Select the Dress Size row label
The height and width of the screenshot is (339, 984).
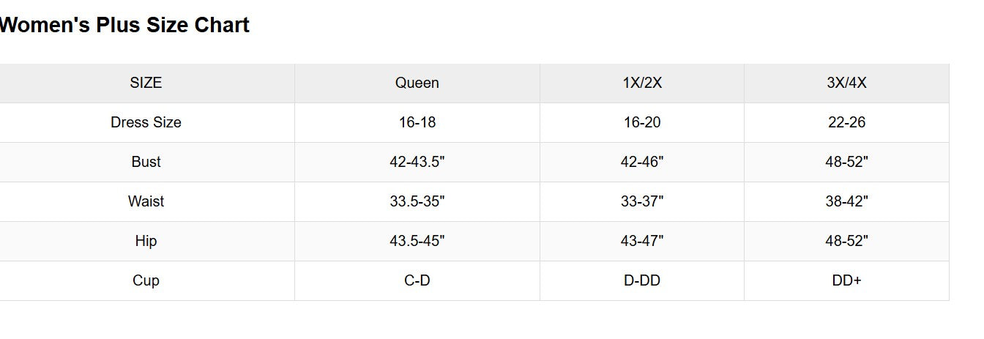[x=146, y=122]
